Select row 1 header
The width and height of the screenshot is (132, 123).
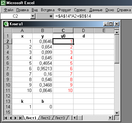coord(8,36)
